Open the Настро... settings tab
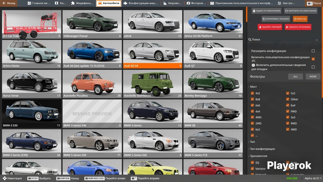 (286, 3)
